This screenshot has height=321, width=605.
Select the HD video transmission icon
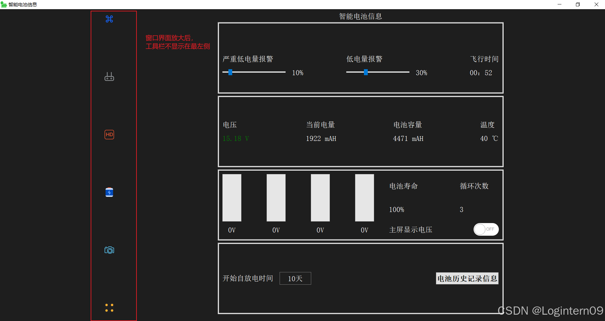coord(109,135)
